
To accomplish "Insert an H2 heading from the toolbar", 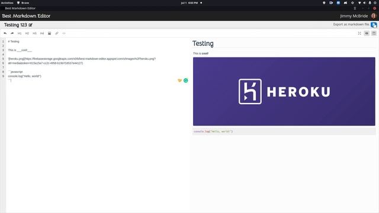I will (x=27, y=33).
